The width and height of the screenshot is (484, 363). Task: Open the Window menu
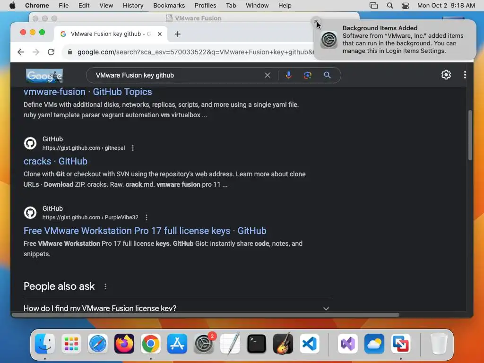[257, 6]
